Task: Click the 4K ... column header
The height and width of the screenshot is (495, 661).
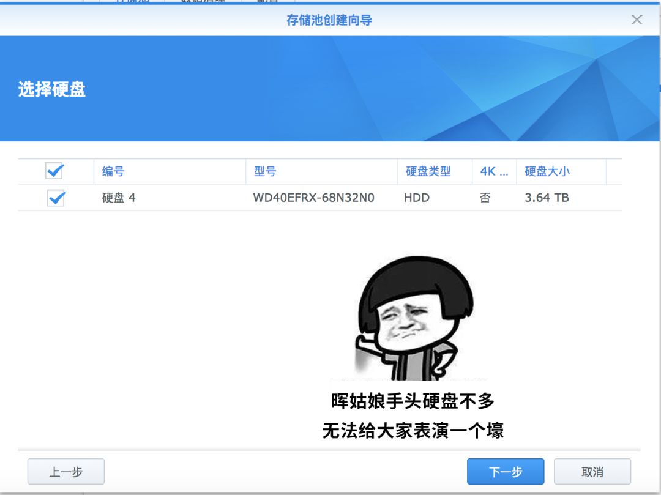Action: click(x=494, y=171)
